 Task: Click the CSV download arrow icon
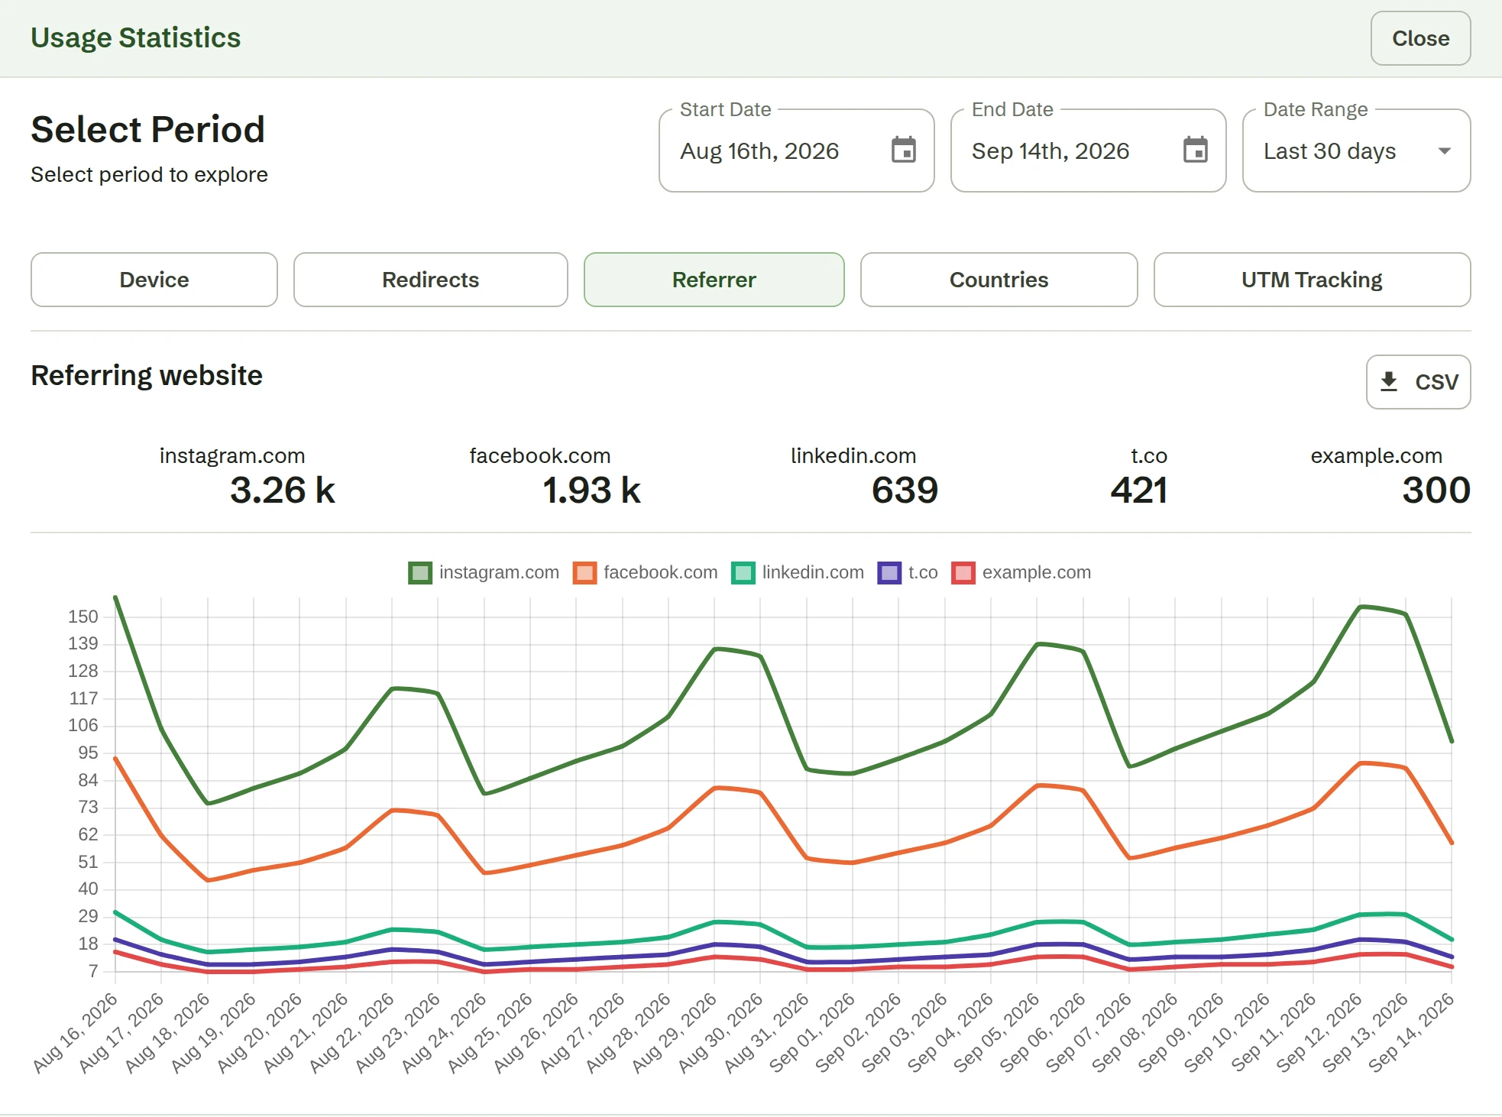pos(1389,381)
